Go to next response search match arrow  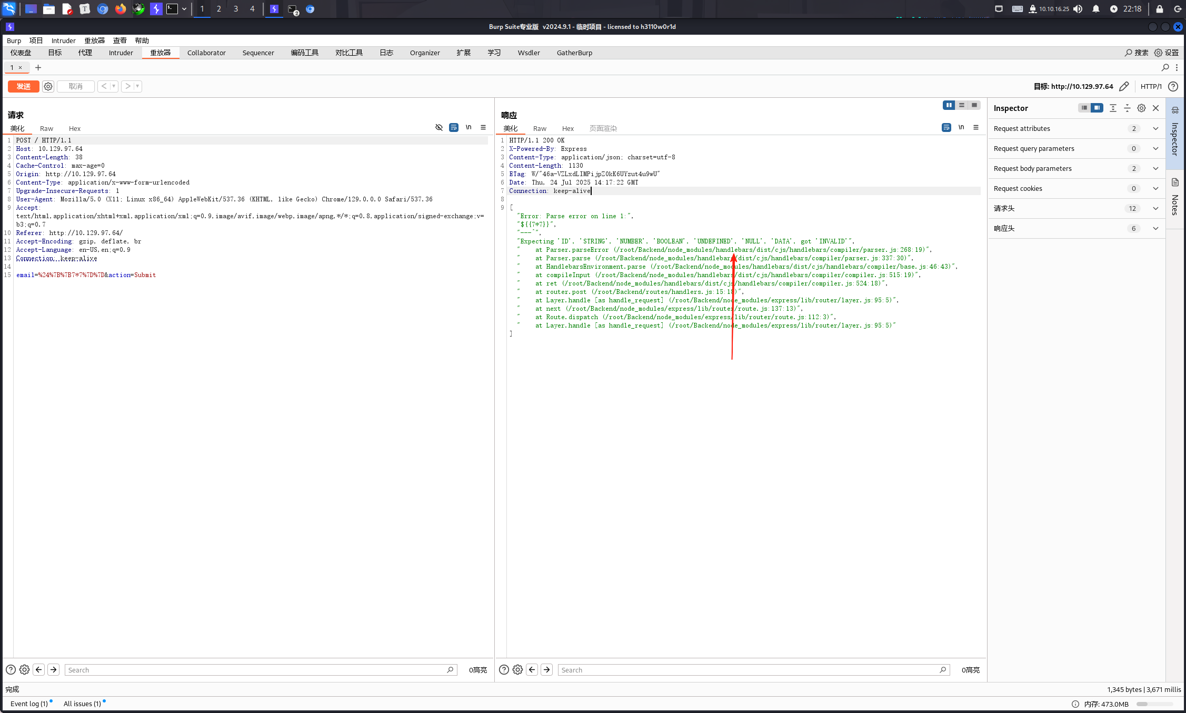click(547, 669)
